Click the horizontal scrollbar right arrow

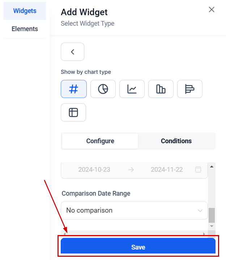[204, 234]
